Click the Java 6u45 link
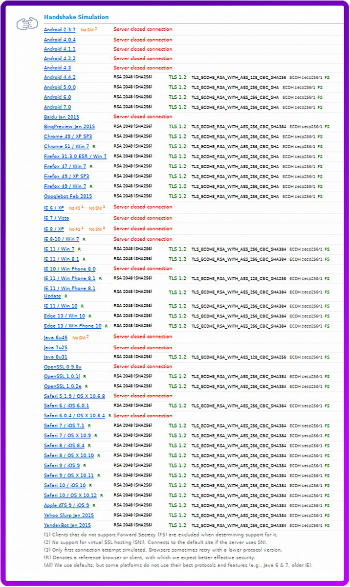The height and width of the screenshot is (587, 350). 55,338
